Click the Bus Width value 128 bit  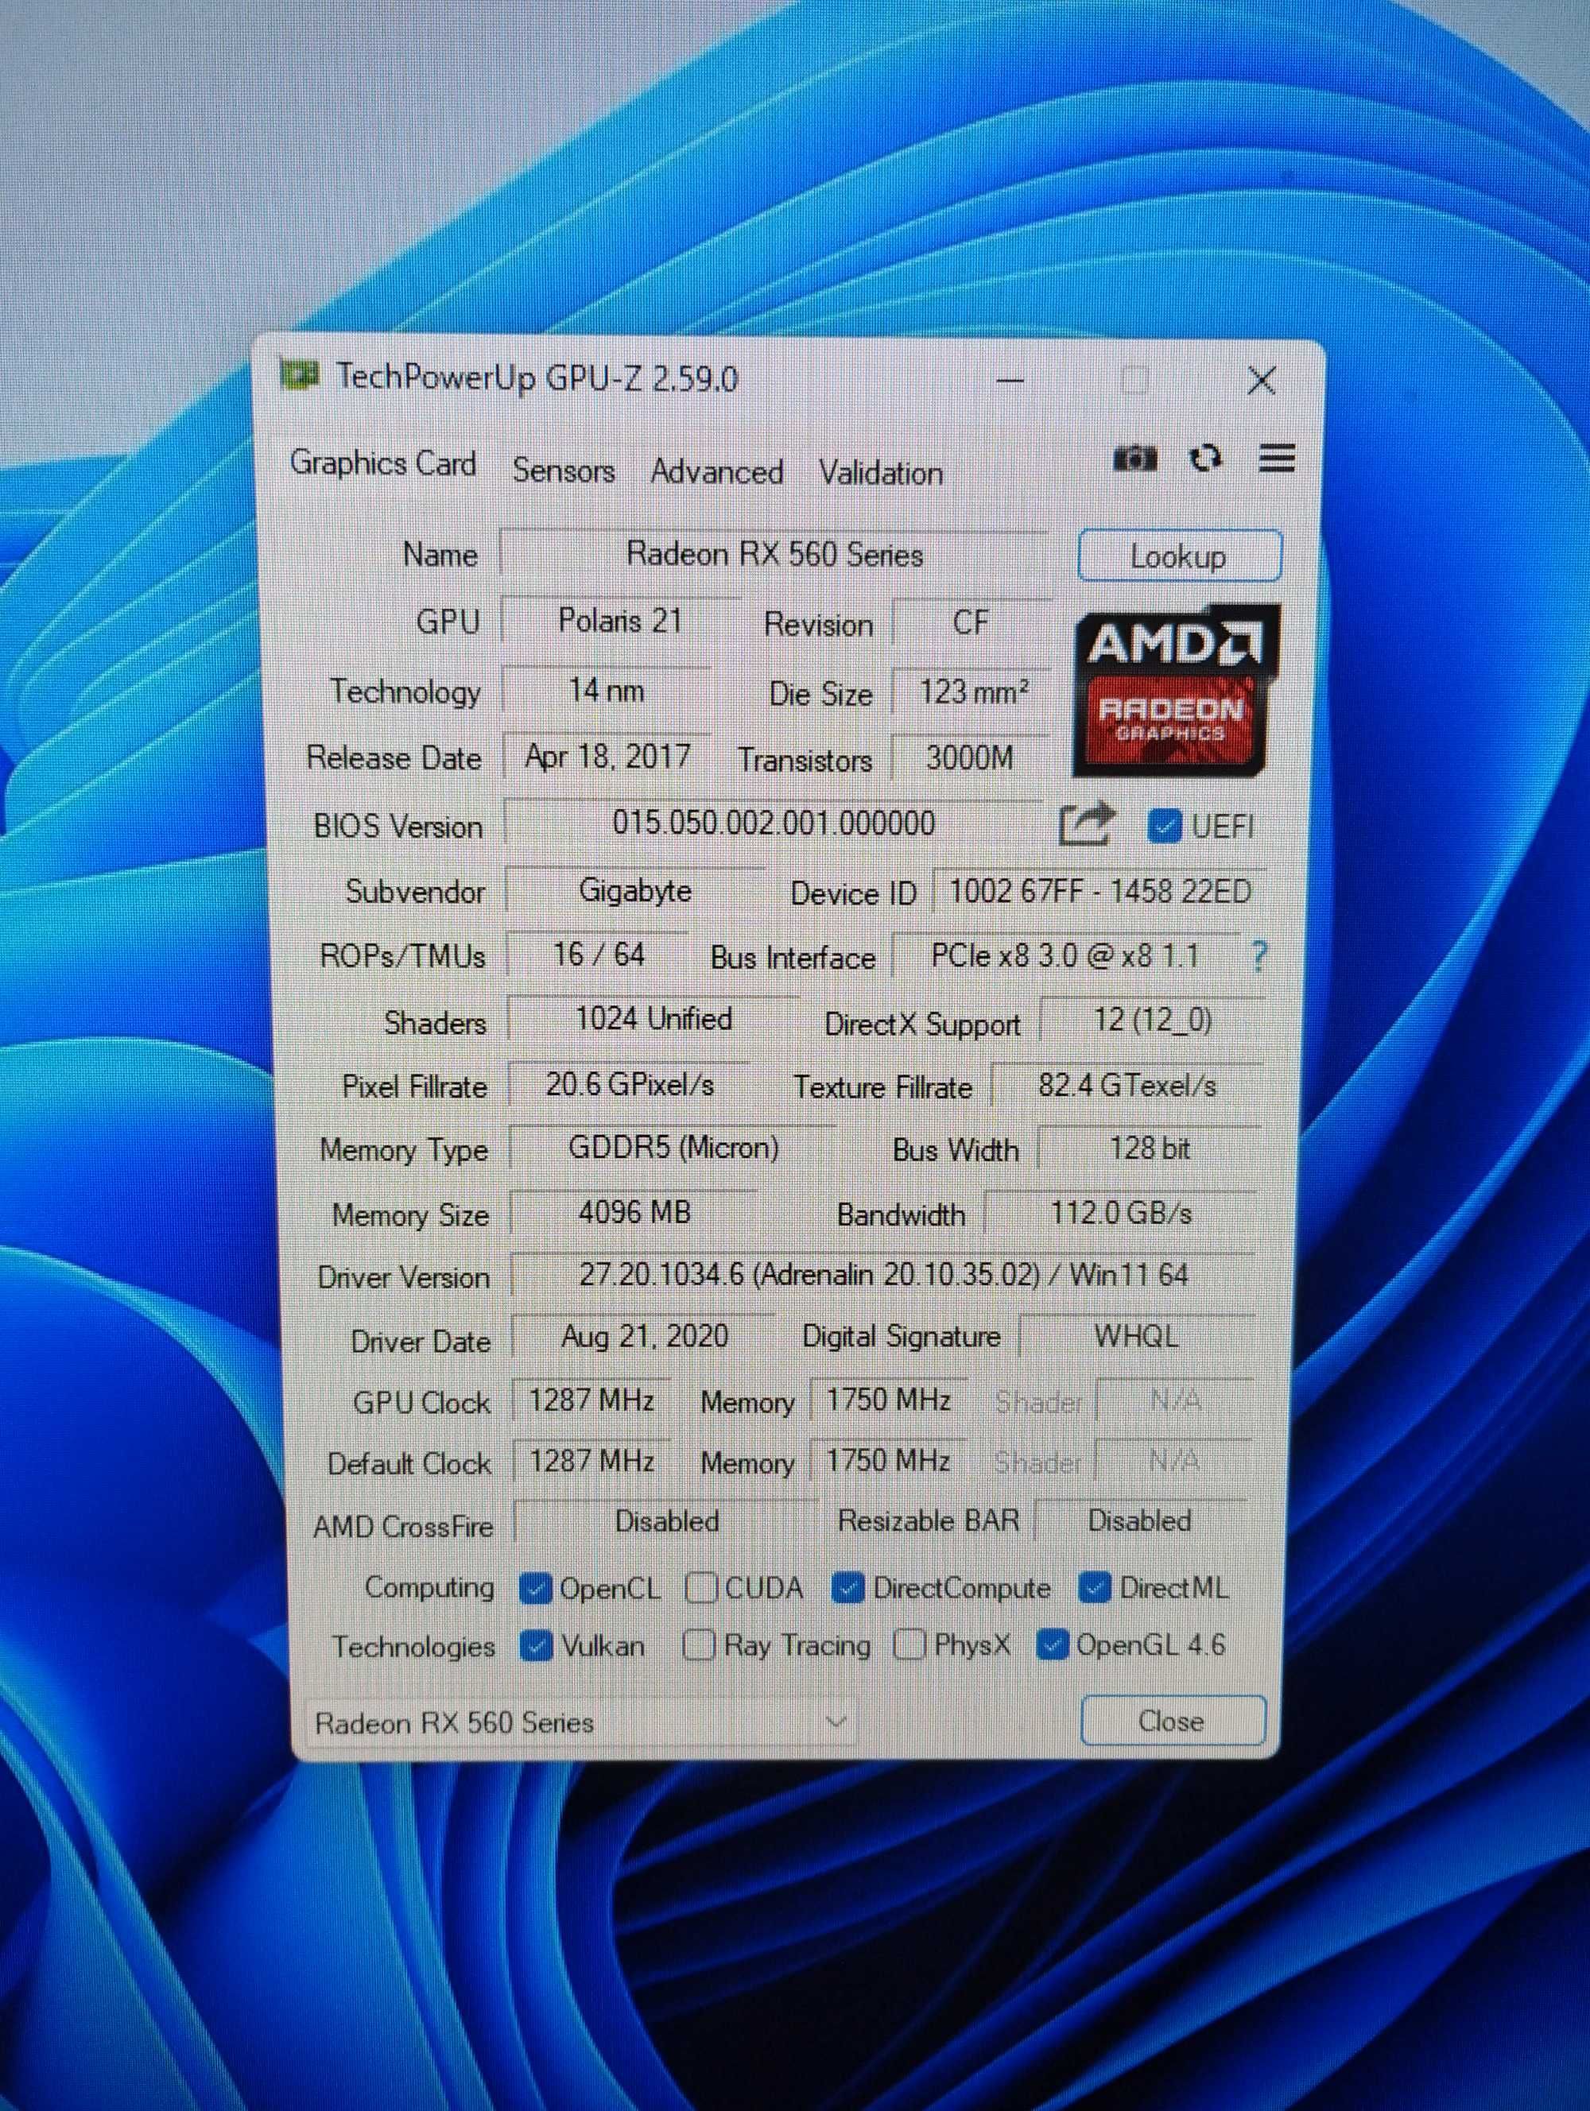[x=1149, y=1148]
